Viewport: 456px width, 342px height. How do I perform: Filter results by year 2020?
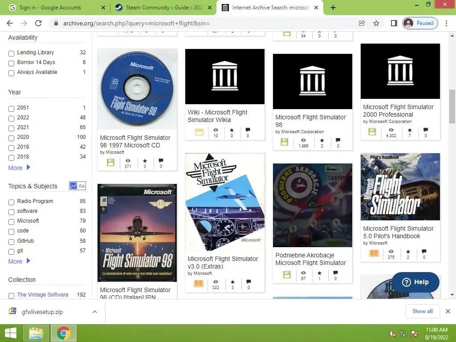click(11, 138)
